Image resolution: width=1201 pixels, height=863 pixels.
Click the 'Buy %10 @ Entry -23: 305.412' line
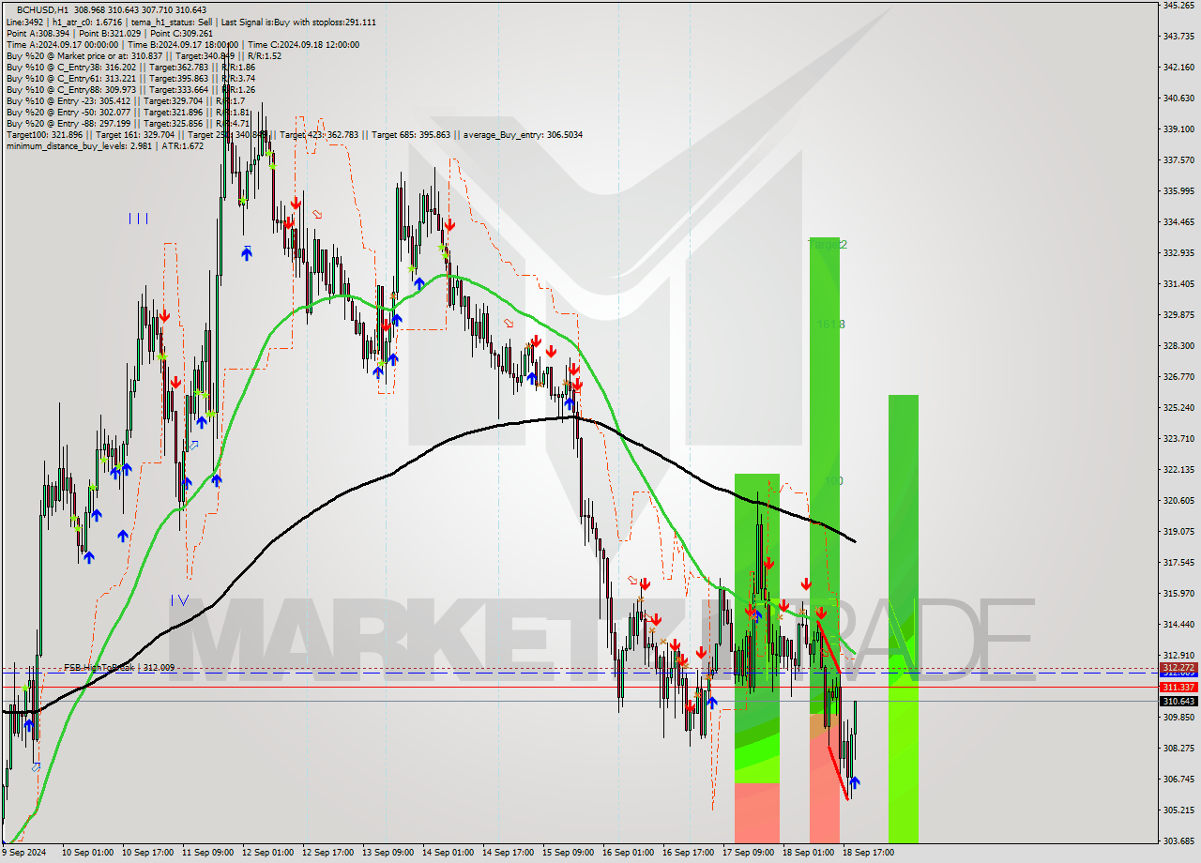(x=126, y=100)
